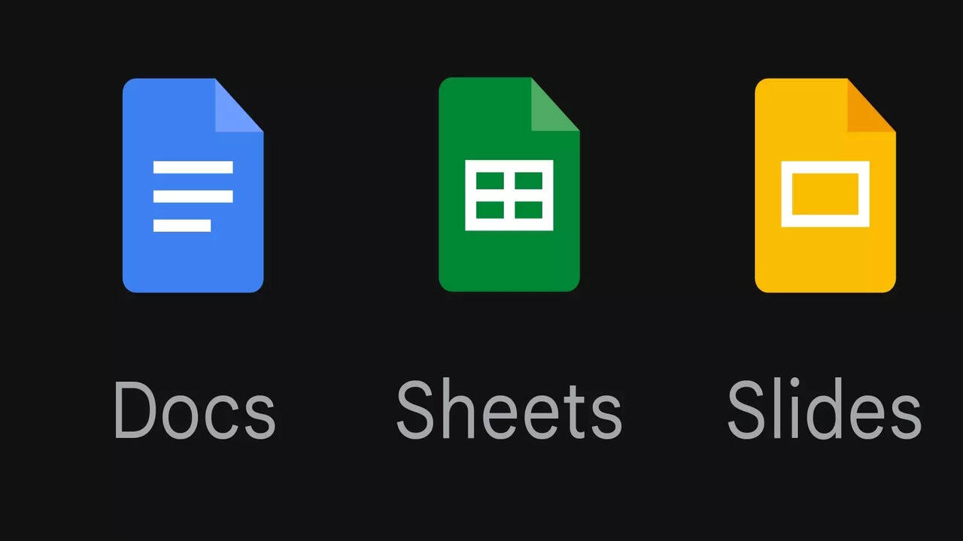
Task: Open the green Google Sheets icon
Action: tap(509, 185)
